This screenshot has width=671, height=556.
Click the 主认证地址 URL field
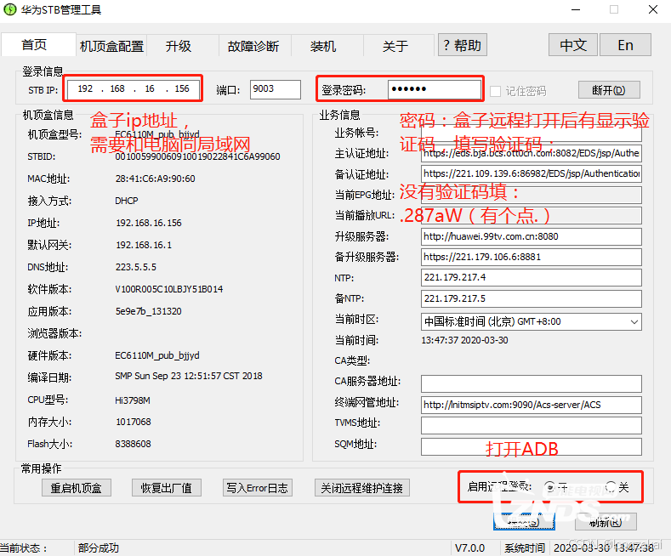(531, 154)
